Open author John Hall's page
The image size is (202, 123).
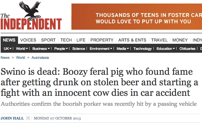pos(12,118)
